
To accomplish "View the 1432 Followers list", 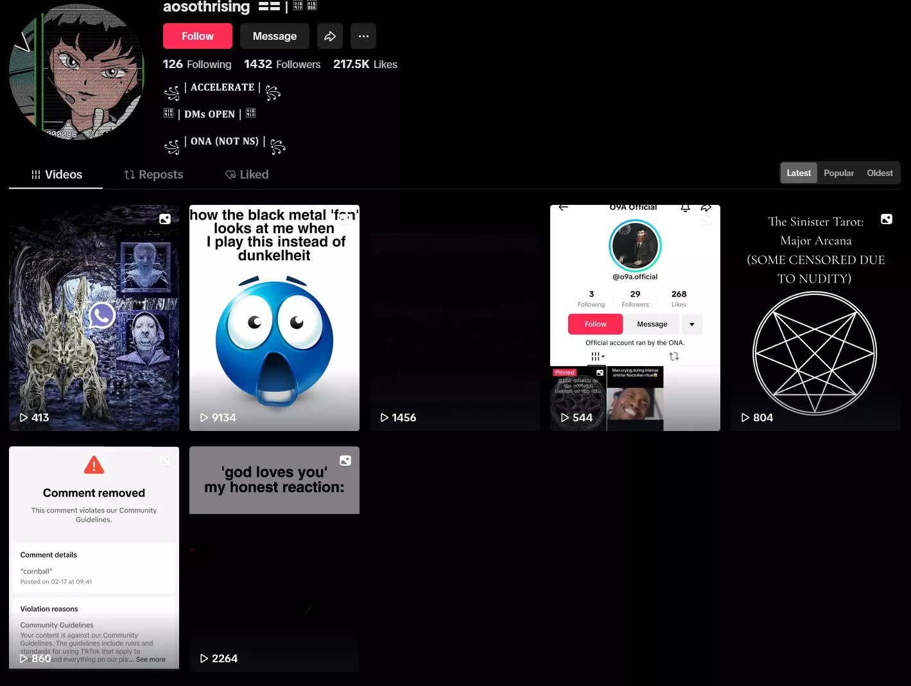I will tap(282, 64).
